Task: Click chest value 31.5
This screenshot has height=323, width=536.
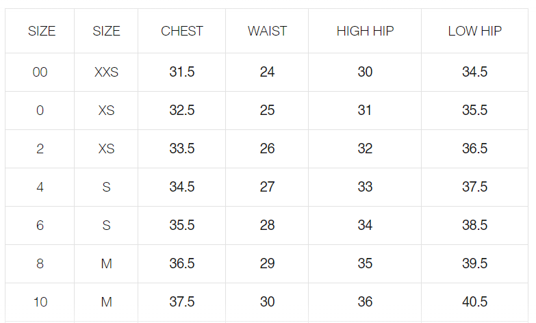Action: coord(182,72)
